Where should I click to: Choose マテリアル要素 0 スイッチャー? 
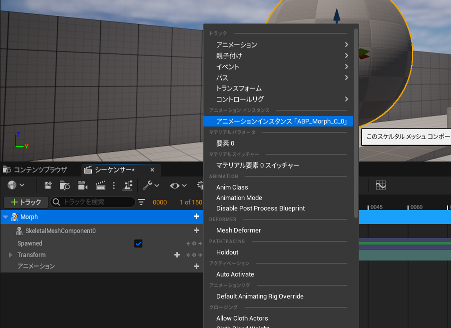click(278, 165)
